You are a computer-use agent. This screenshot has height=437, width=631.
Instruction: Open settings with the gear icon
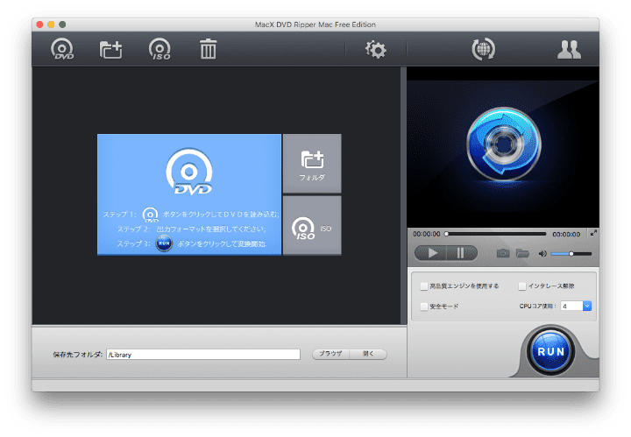pyautogui.click(x=375, y=49)
